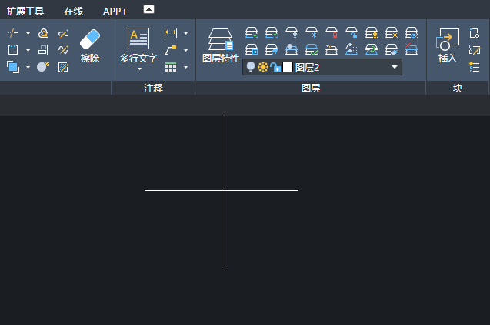Viewport: 490px width, 325px height.
Task: Click Delete Layer red X icon
Action: 412,49
